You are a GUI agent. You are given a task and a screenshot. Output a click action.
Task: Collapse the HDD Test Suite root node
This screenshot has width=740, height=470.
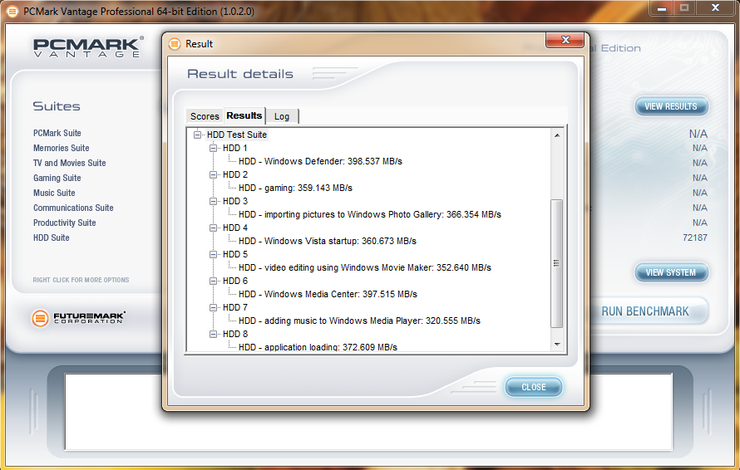click(x=197, y=135)
